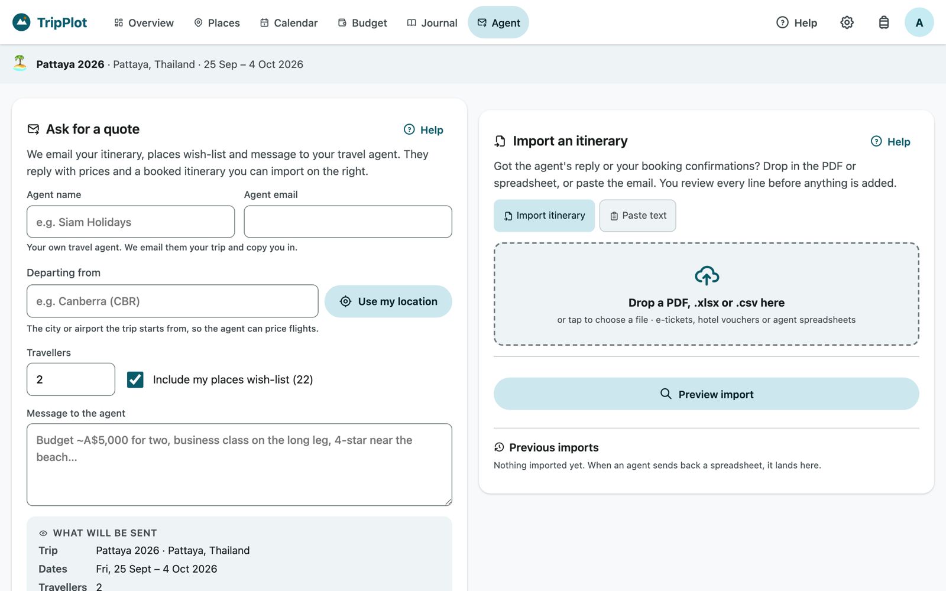946x591 pixels.
Task: Click the history icon beside Previous imports
Action: tap(499, 447)
